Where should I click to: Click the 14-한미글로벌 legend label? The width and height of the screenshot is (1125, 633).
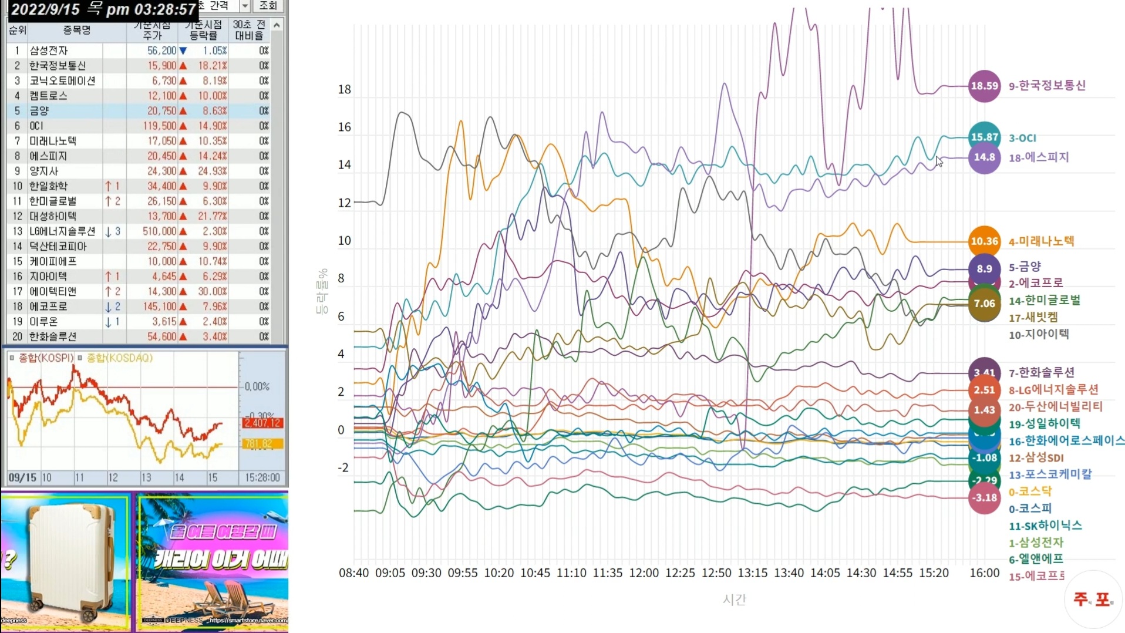point(1045,301)
